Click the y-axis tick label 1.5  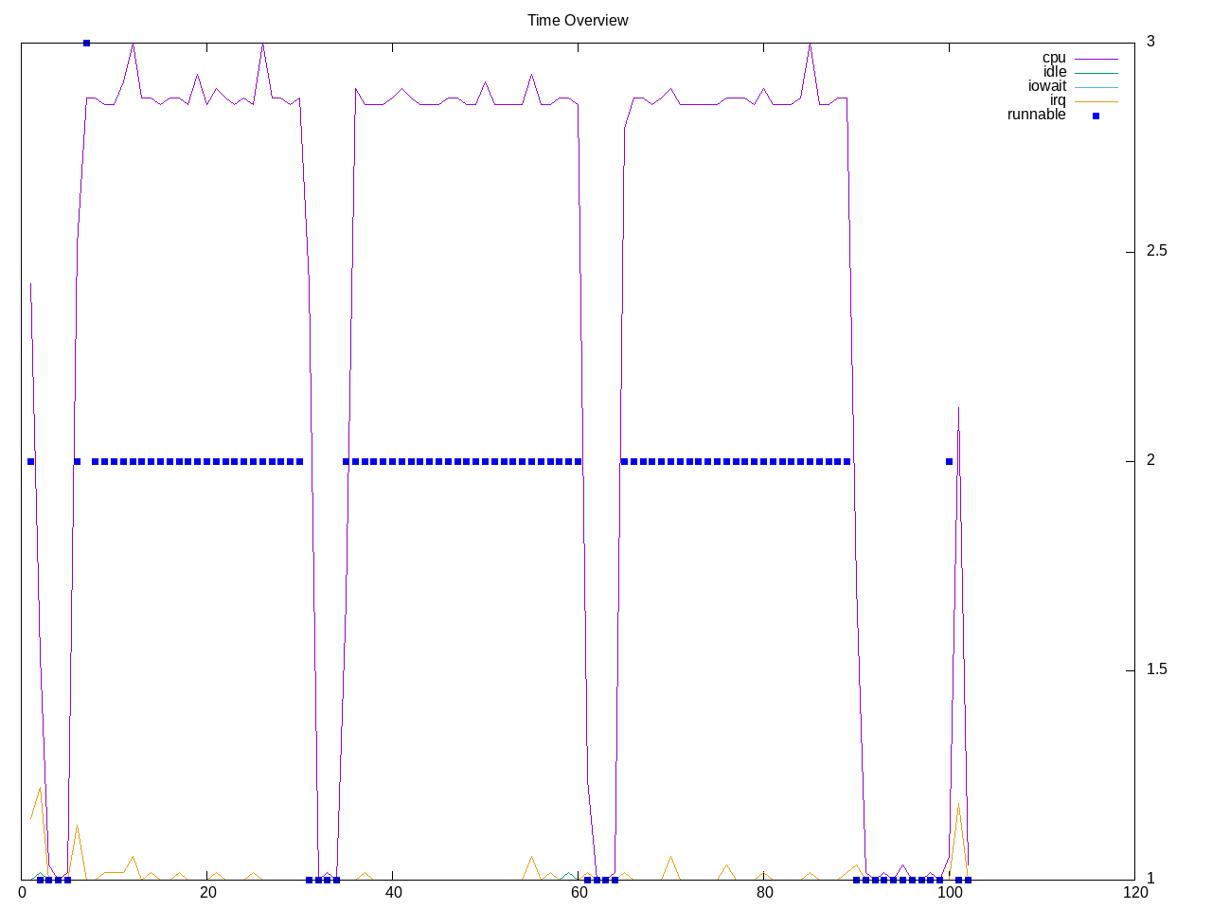pos(1156,670)
